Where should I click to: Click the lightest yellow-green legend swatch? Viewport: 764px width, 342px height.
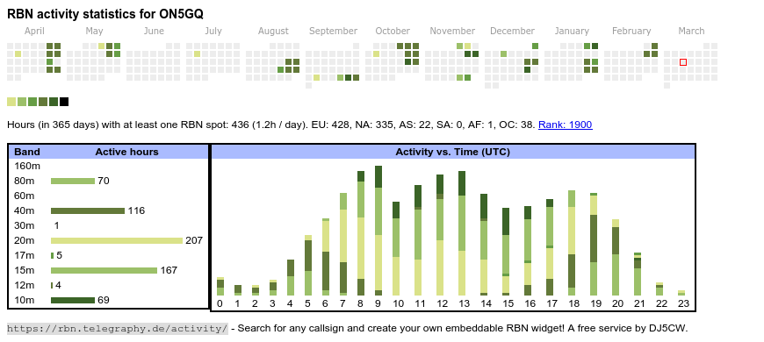point(11,102)
